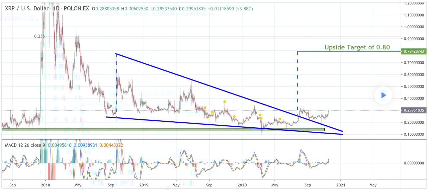
Task: Click the XRP / U.S. Dollar symbol title
Action: coord(26,8)
